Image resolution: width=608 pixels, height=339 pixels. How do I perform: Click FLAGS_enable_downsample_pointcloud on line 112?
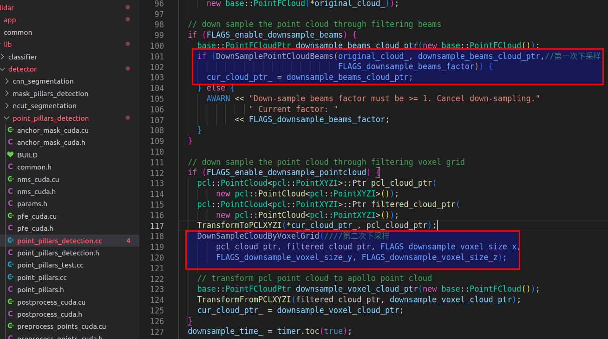point(286,173)
